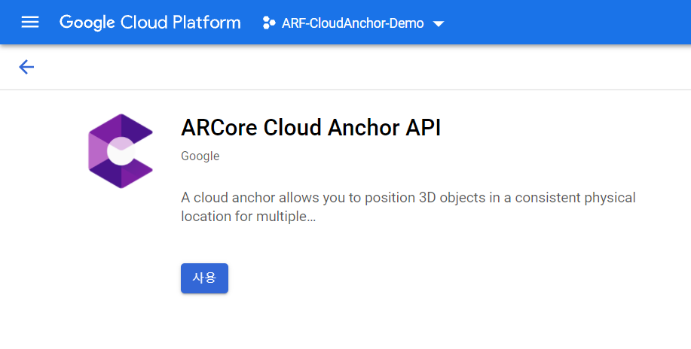Click the project hexagon dots icon
This screenshot has height=349, width=691.
pos(269,23)
